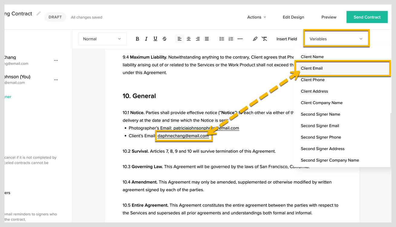
Task: Toggle italic formatting
Action: point(146,39)
